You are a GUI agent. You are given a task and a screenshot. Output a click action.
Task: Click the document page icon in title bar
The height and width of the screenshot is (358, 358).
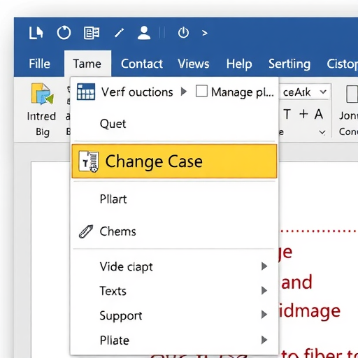click(x=36, y=33)
